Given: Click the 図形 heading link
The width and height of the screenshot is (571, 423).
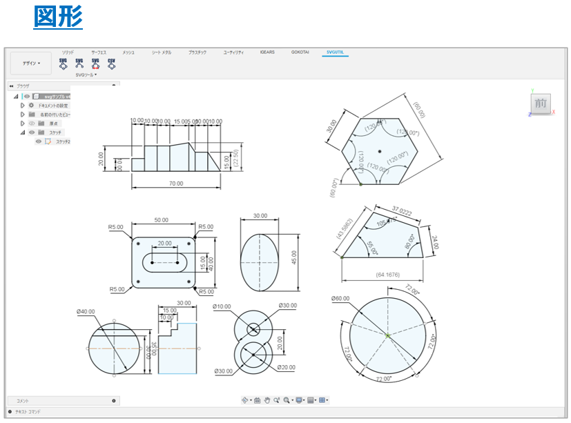Looking at the screenshot, I should (58, 17).
